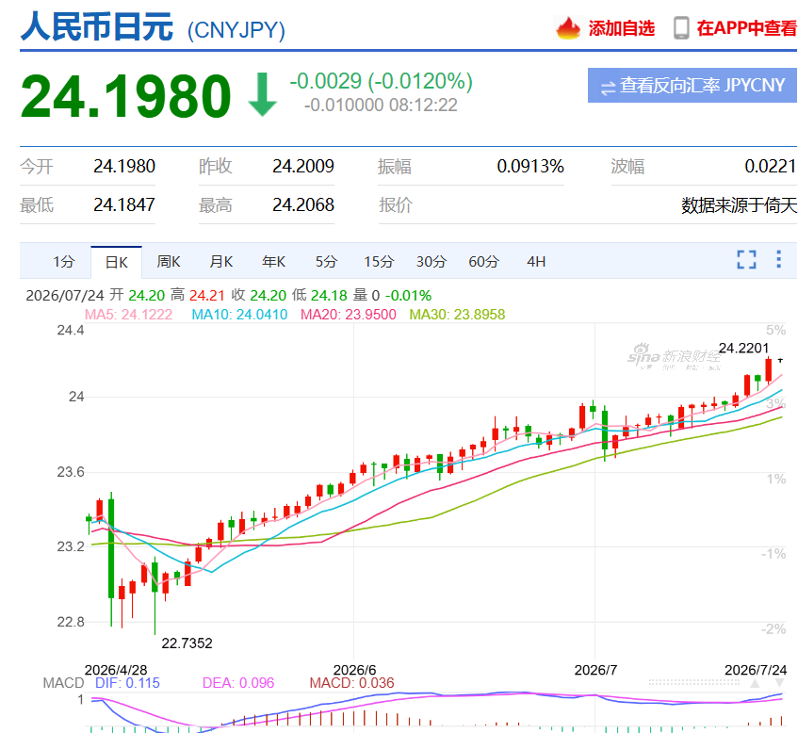Click the 2026/07/24 OHLC info line
798x733 pixels.
click(x=229, y=295)
